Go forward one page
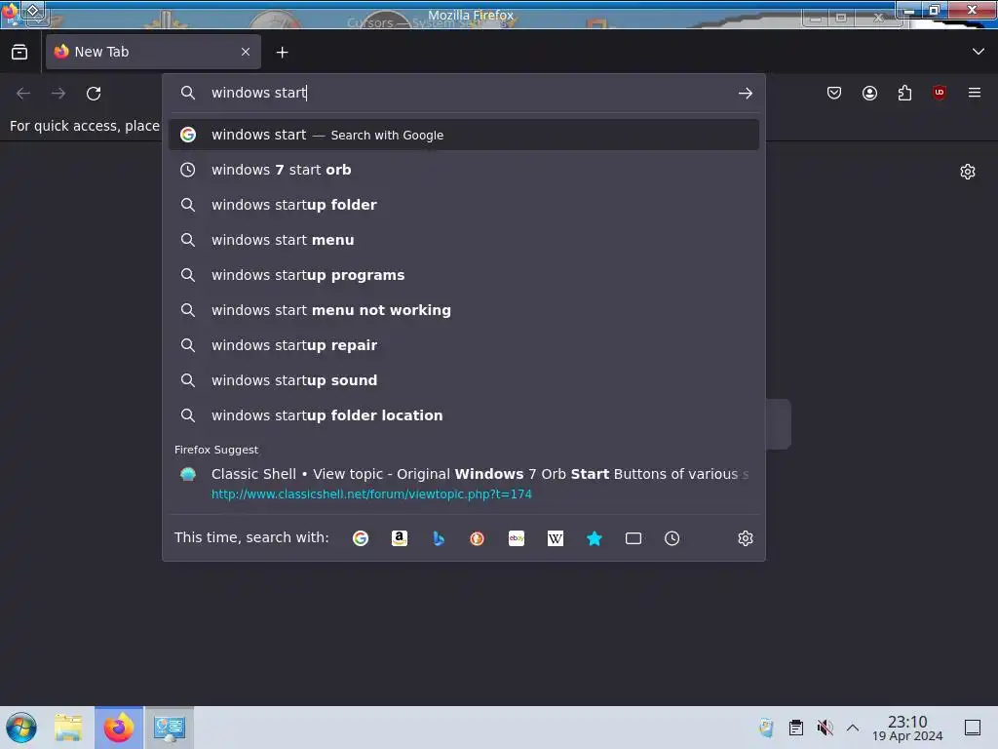 [x=58, y=93]
